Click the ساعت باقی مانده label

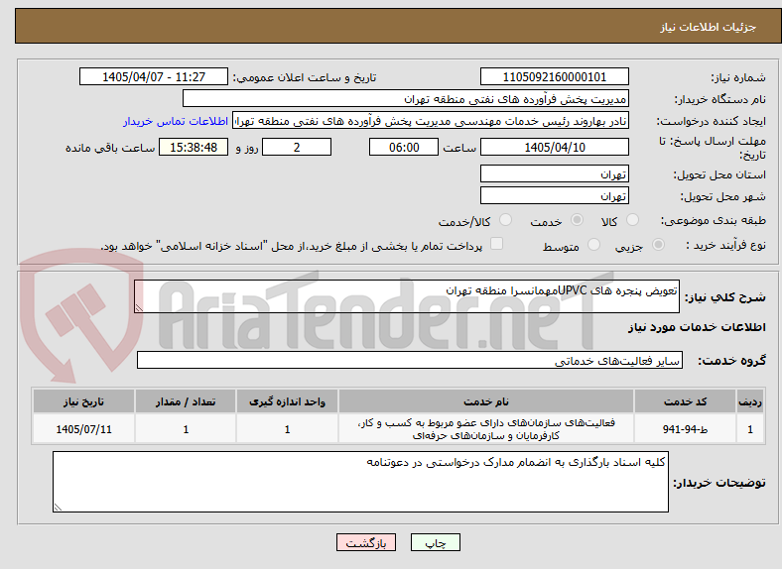click(x=110, y=148)
